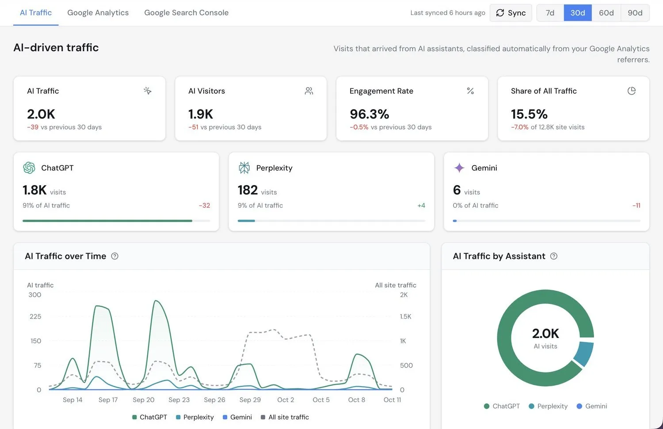Click the AI Traffic card sparkle cursor icon
663x429 pixels.
click(148, 91)
